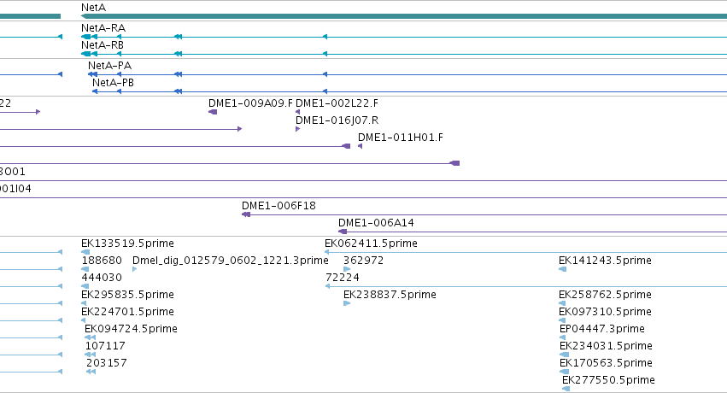Click the DME1-002L22.F clone label

(337, 103)
